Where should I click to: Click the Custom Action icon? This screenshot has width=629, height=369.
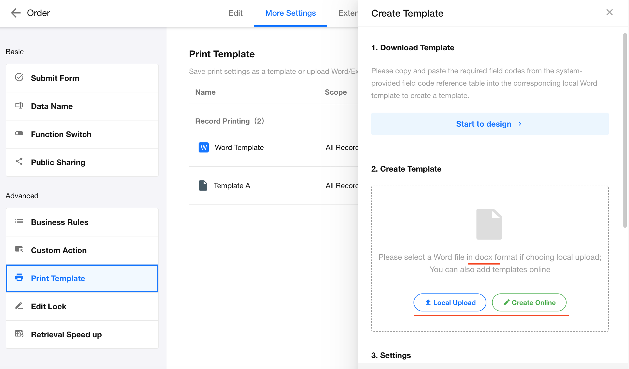(19, 249)
